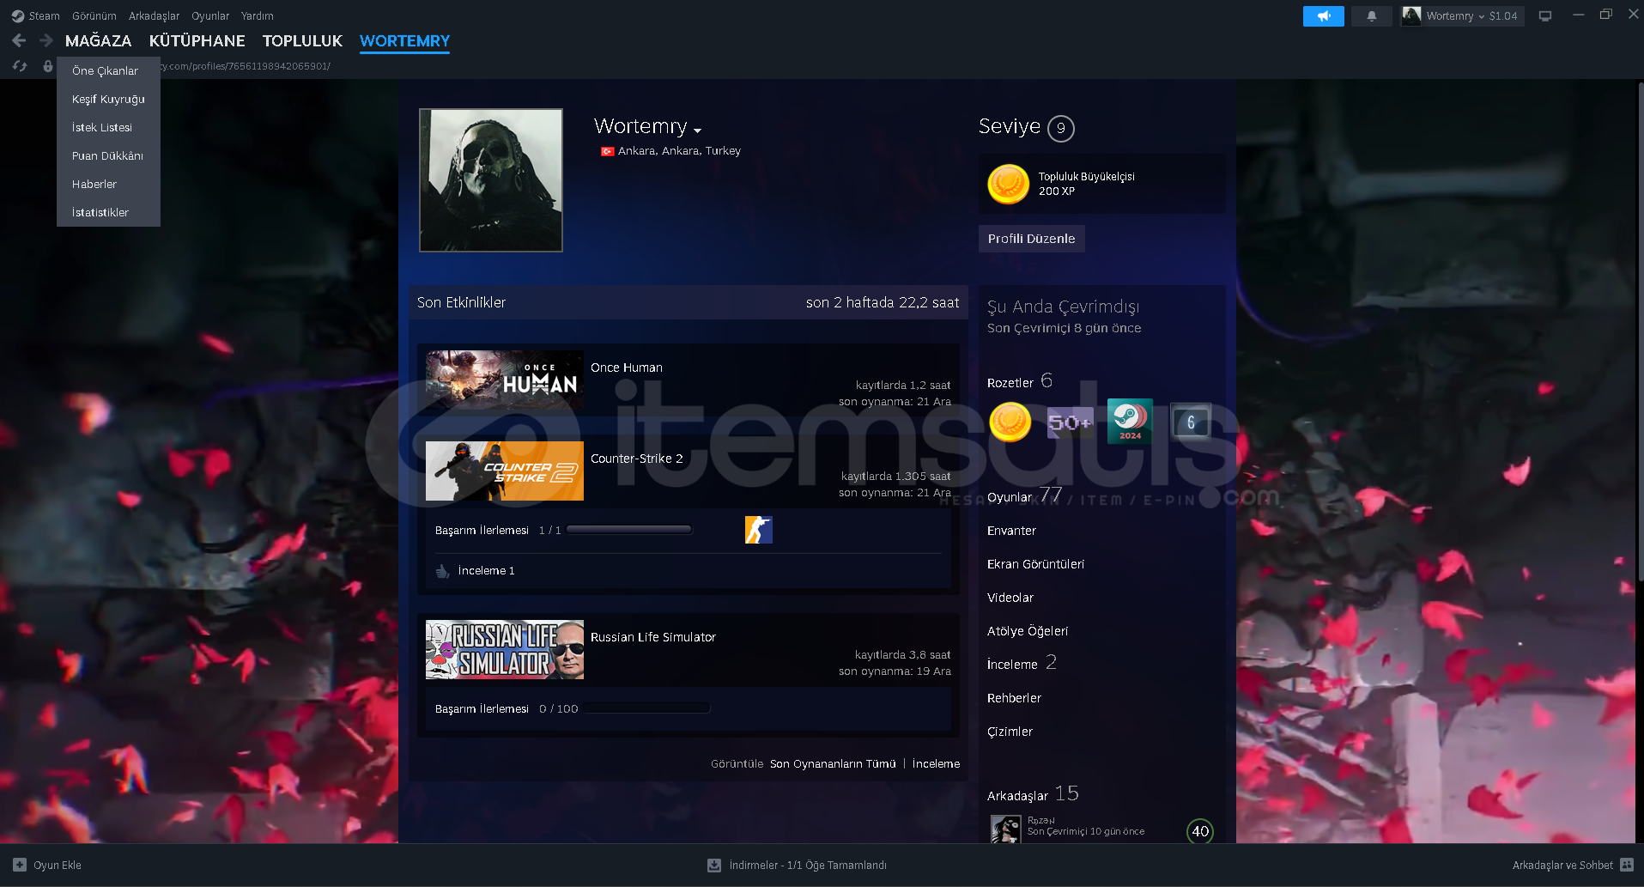Reload the page with the refresh icon
1644x887 pixels.
point(20,66)
